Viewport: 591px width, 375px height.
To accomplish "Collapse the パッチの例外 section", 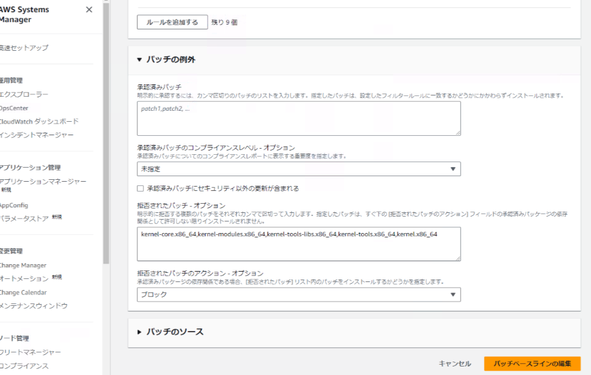I will (x=140, y=59).
